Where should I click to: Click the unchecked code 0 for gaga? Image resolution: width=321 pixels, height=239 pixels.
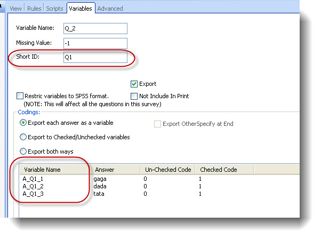(145, 179)
